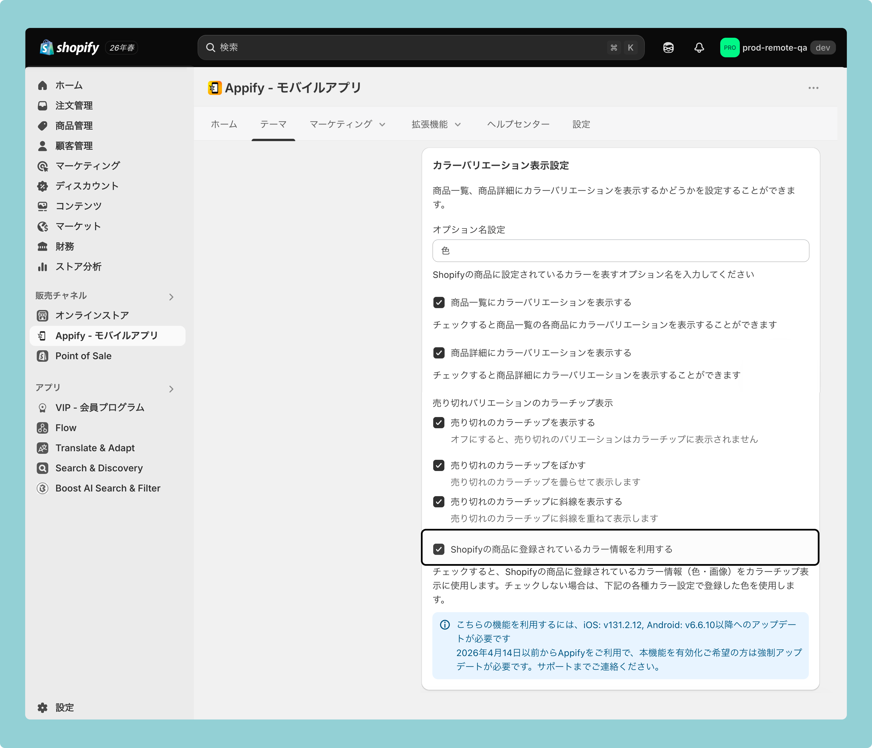
Task: Uncheck 商品詳細にカラーバリエーションを表示する
Action: point(439,353)
